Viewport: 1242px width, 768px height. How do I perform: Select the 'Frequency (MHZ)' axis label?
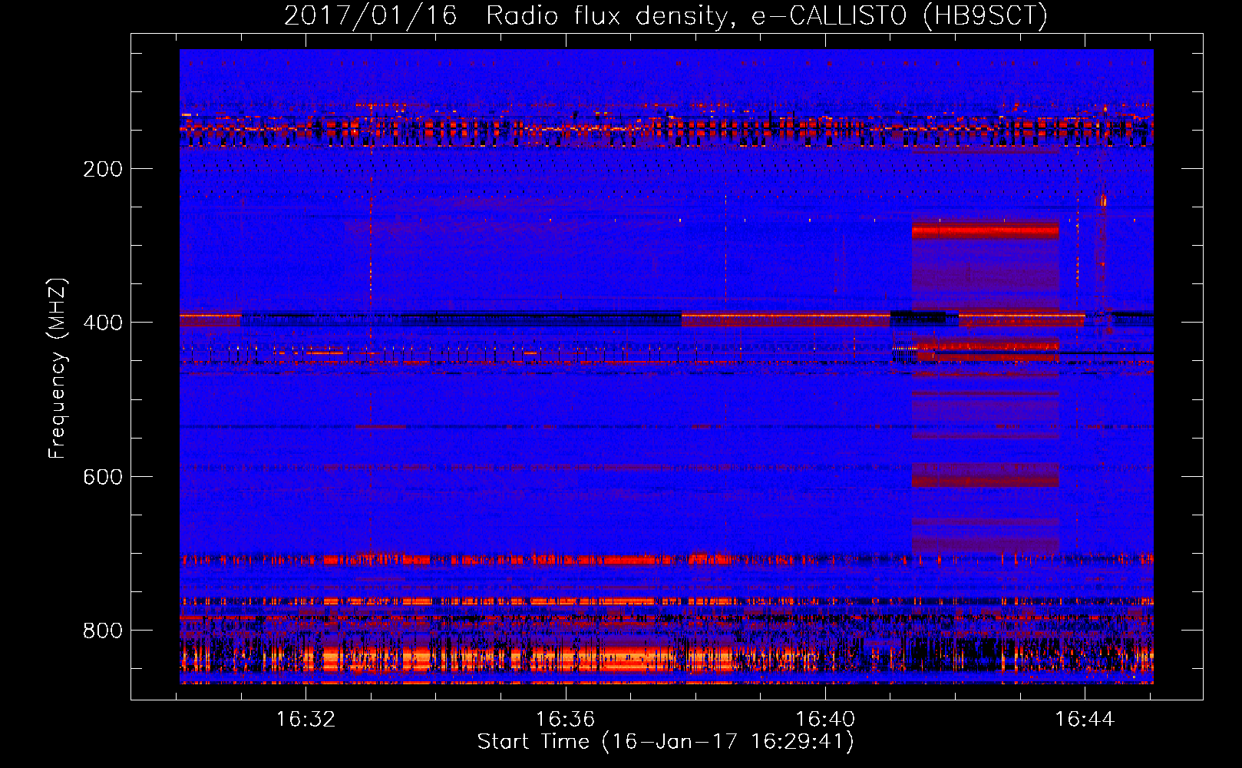57,368
